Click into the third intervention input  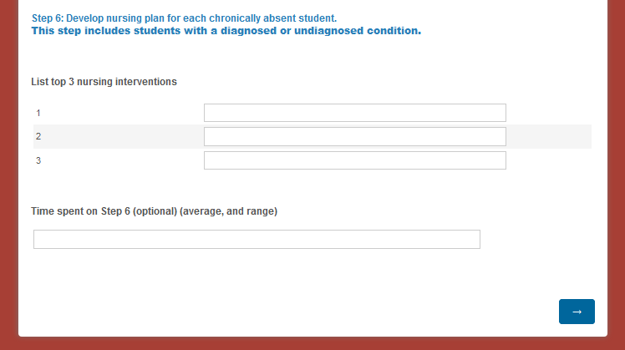pyautogui.click(x=354, y=160)
